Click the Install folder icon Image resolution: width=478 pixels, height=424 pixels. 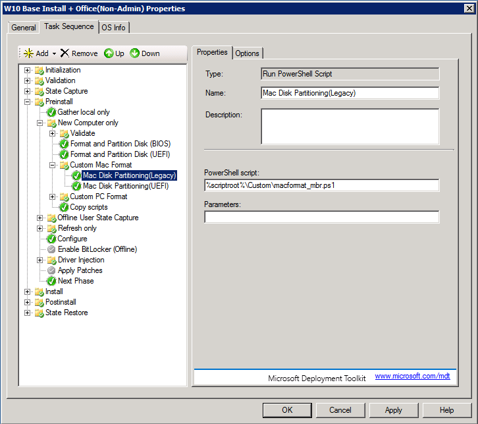pyautogui.click(x=40, y=292)
